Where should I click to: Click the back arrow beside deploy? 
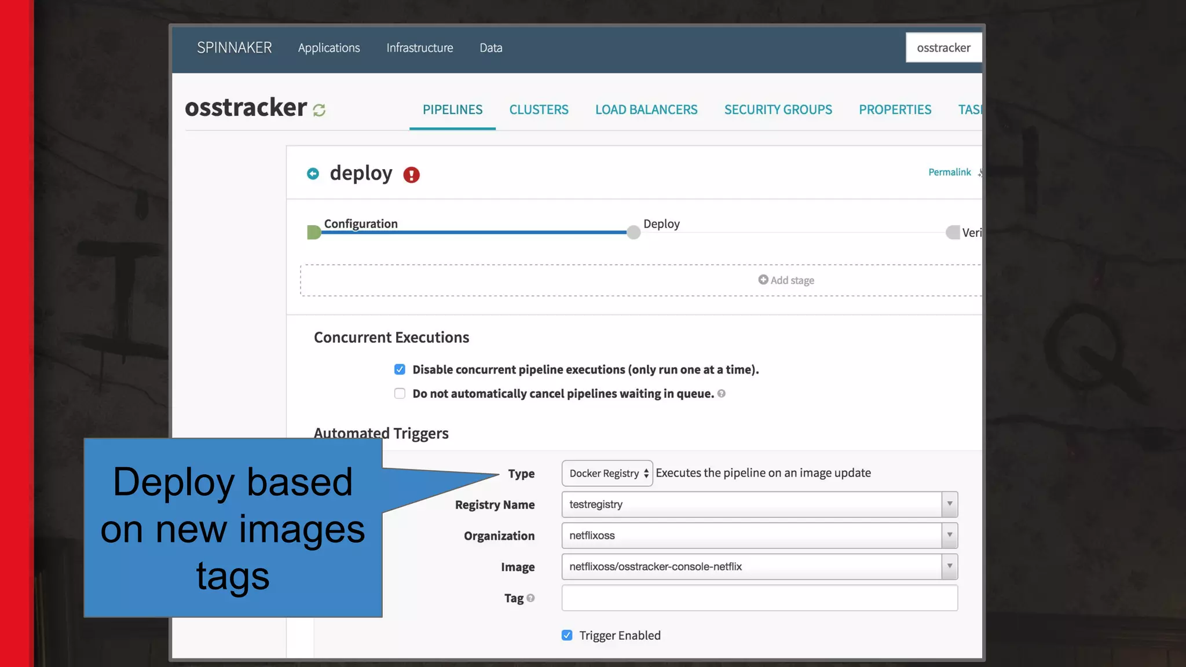click(x=313, y=174)
